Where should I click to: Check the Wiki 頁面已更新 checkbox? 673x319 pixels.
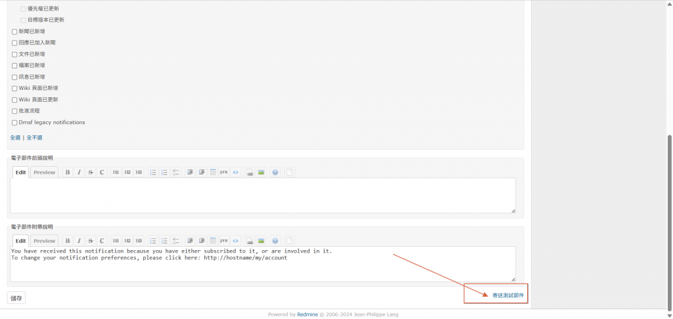[x=14, y=100]
